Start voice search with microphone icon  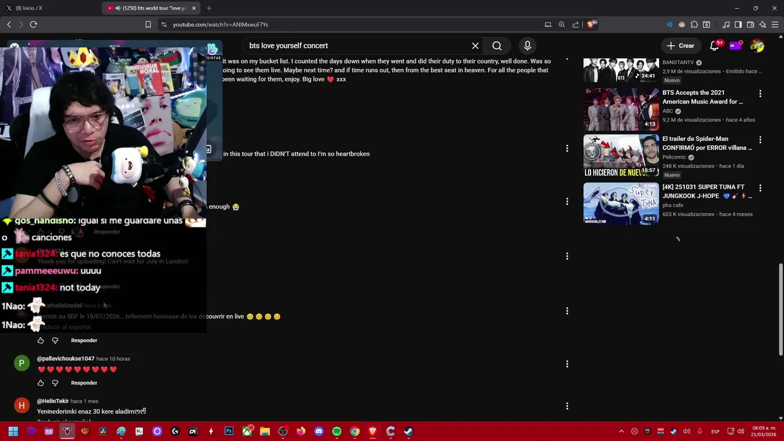click(527, 46)
